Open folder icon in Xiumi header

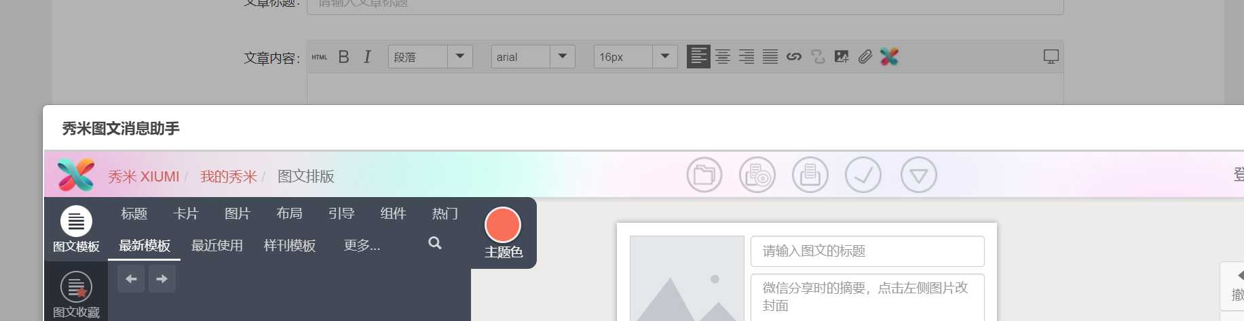[x=704, y=175]
